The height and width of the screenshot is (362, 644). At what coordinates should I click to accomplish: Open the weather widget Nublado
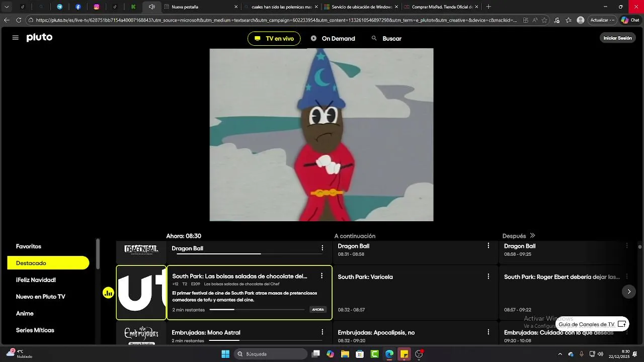[19, 354]
